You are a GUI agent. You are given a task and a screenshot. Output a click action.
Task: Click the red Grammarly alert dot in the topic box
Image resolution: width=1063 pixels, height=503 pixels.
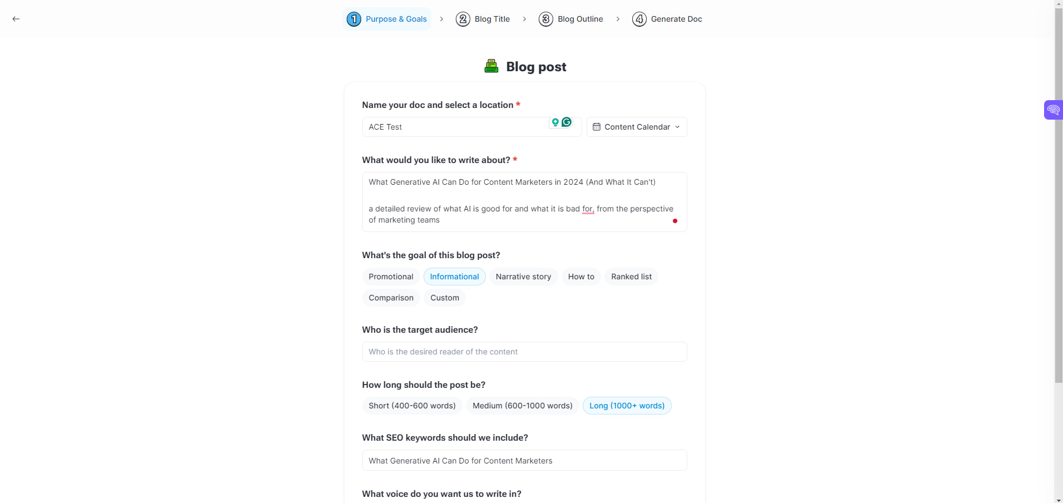pyautogui.click(x=675, y=221)
